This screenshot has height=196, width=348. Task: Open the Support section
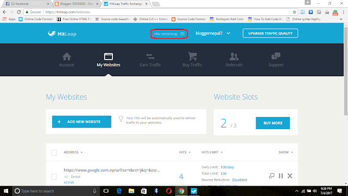tap(276, 60)
